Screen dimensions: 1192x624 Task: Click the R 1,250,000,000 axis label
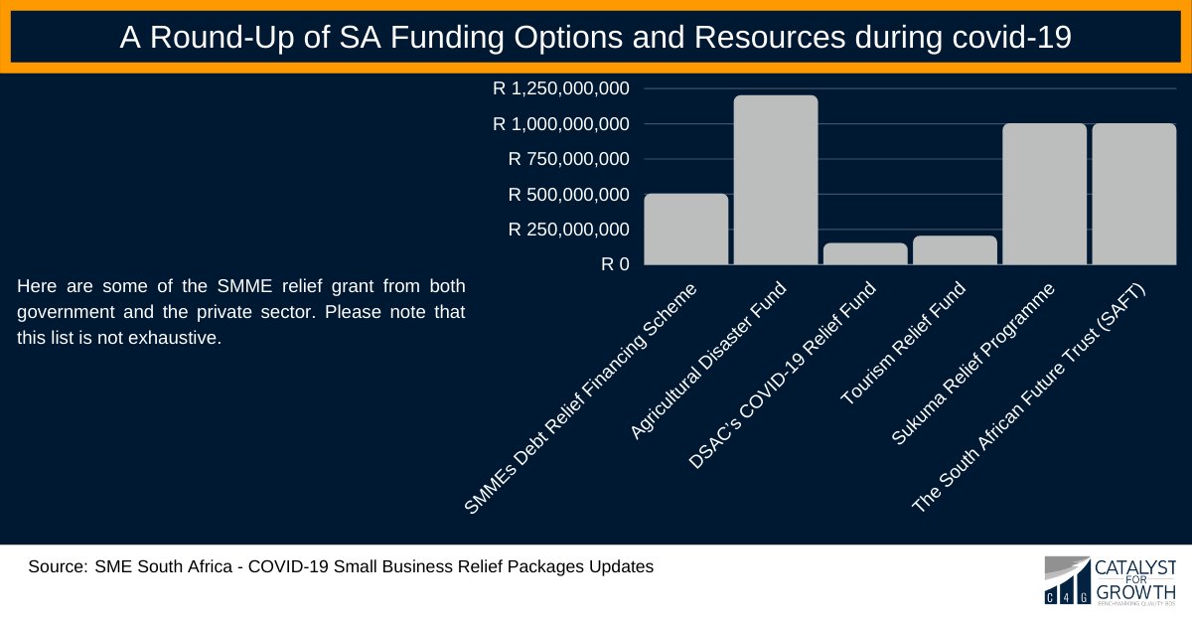pos(562,88)
